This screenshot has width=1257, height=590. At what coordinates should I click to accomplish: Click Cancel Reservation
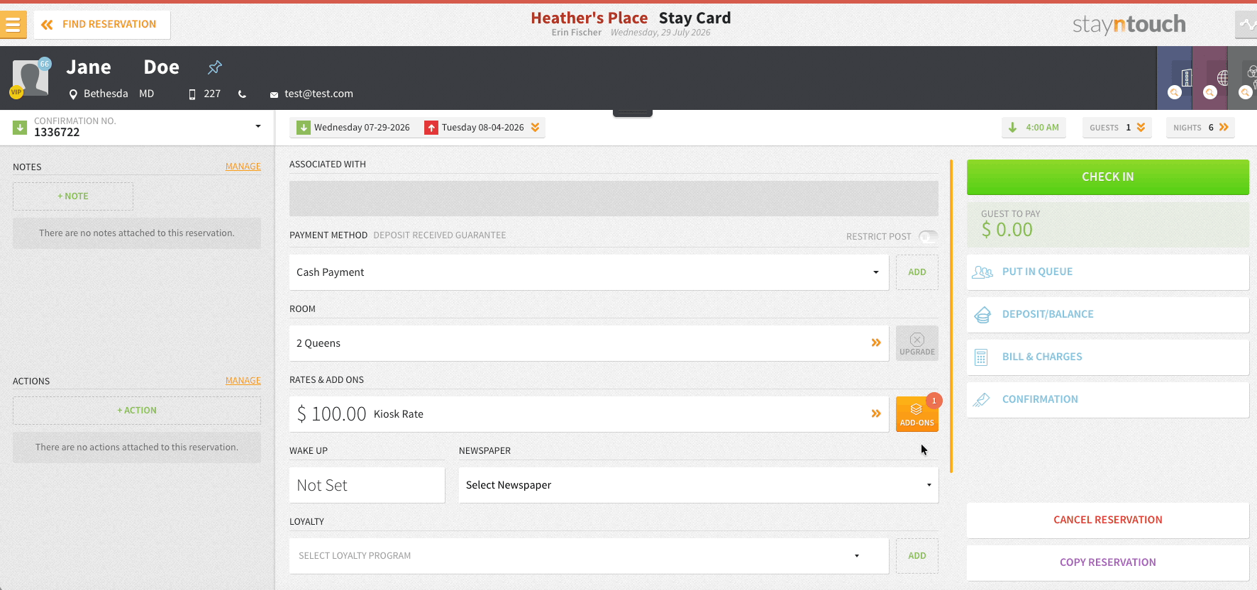point(1108,521)
